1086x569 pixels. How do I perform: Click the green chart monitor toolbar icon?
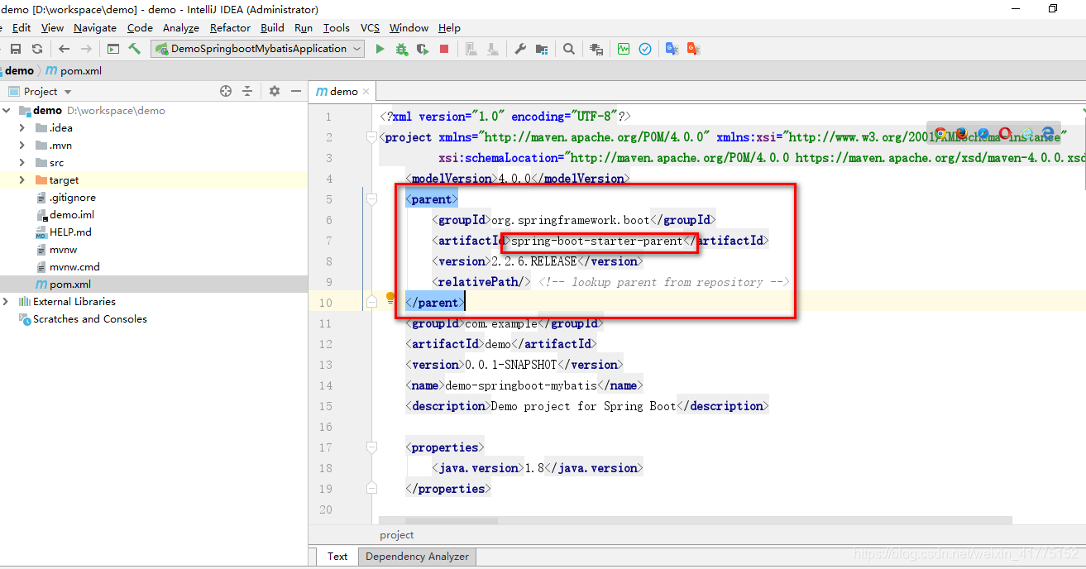[x=624, y=49]
